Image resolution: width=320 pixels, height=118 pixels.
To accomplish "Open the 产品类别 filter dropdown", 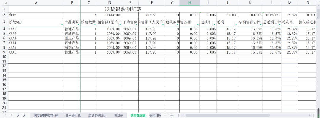I will (x=79, y=24).
